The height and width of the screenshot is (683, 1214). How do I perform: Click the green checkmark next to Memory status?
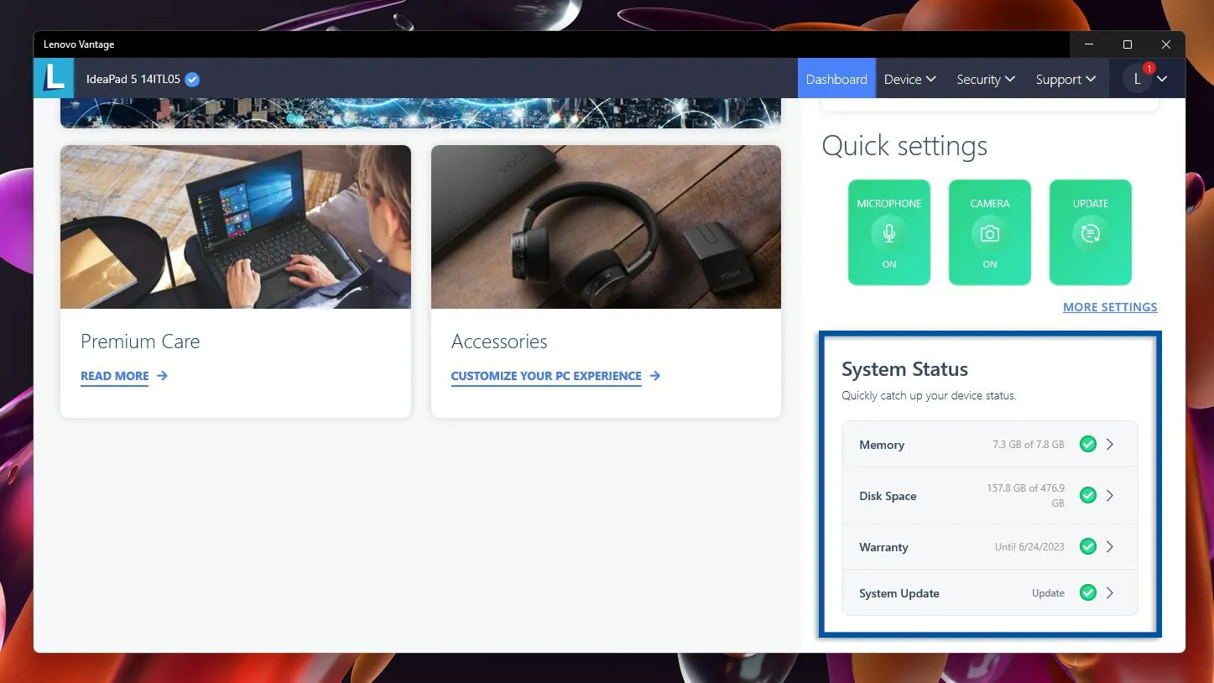click(x=1087, y=444)
